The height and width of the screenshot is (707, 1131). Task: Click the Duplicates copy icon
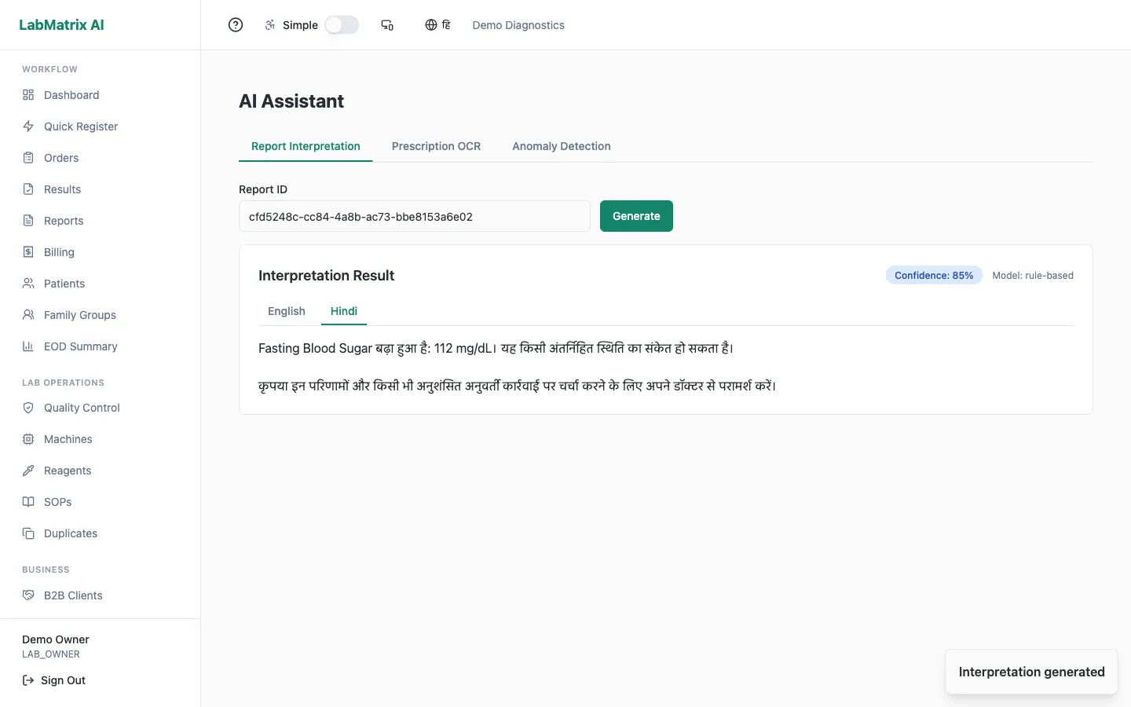(x=28, y=533)
